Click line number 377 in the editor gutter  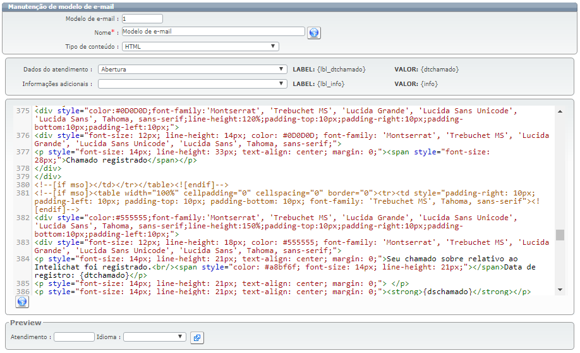[23, 152]
